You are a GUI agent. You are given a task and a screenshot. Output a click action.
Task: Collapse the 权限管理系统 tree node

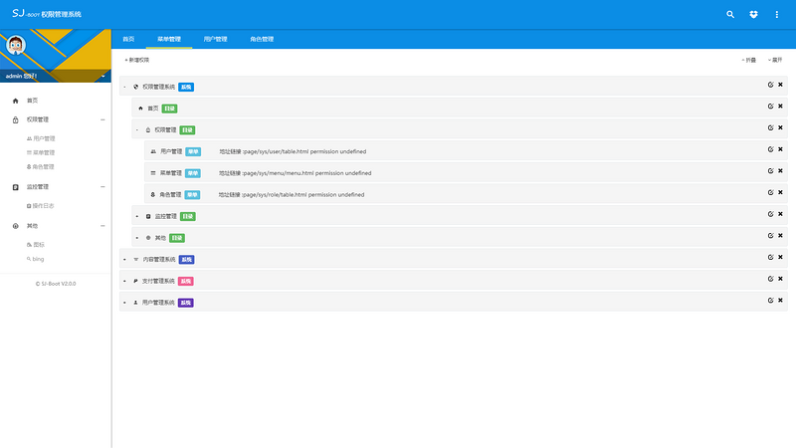click(125, 87)
